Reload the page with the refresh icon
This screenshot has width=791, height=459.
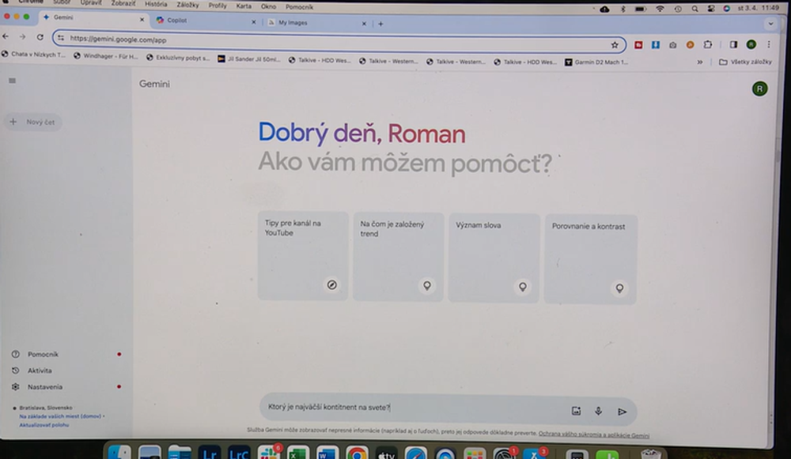[x=40, y=37]
